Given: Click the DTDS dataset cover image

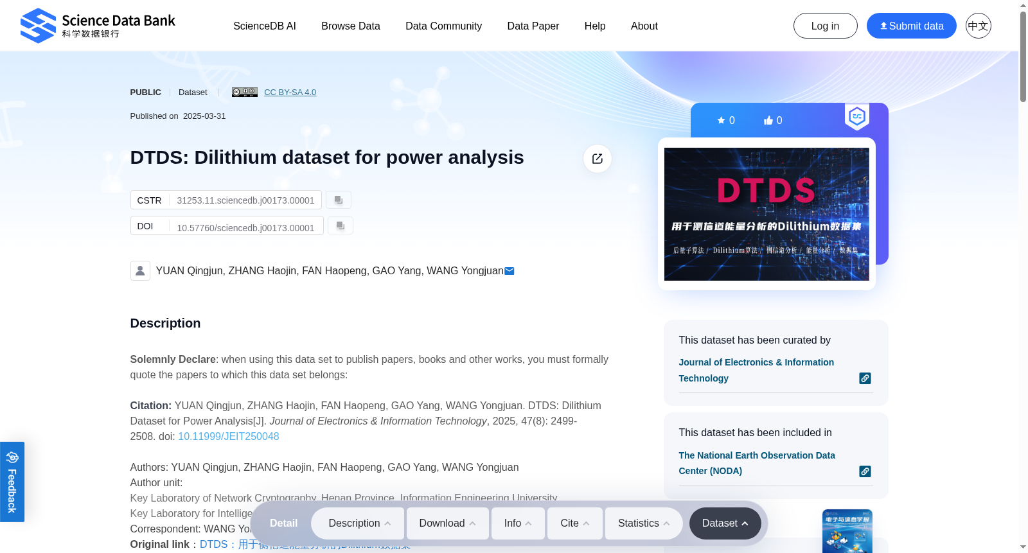Looking at the screenshot, I should [x=767, y=214].
